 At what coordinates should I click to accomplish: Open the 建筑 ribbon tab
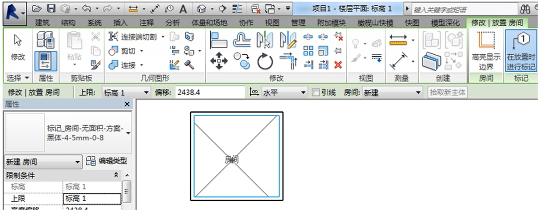tap(42, 23)
